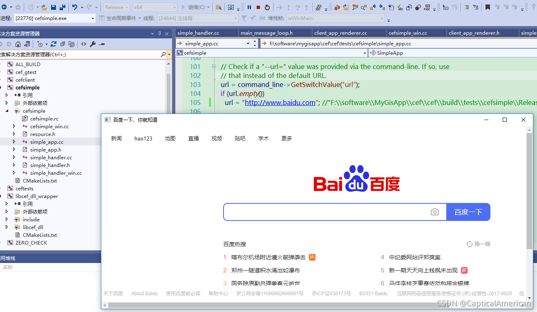Pin the Solution Explorer panel with pushpin

[x=159, y=34]
